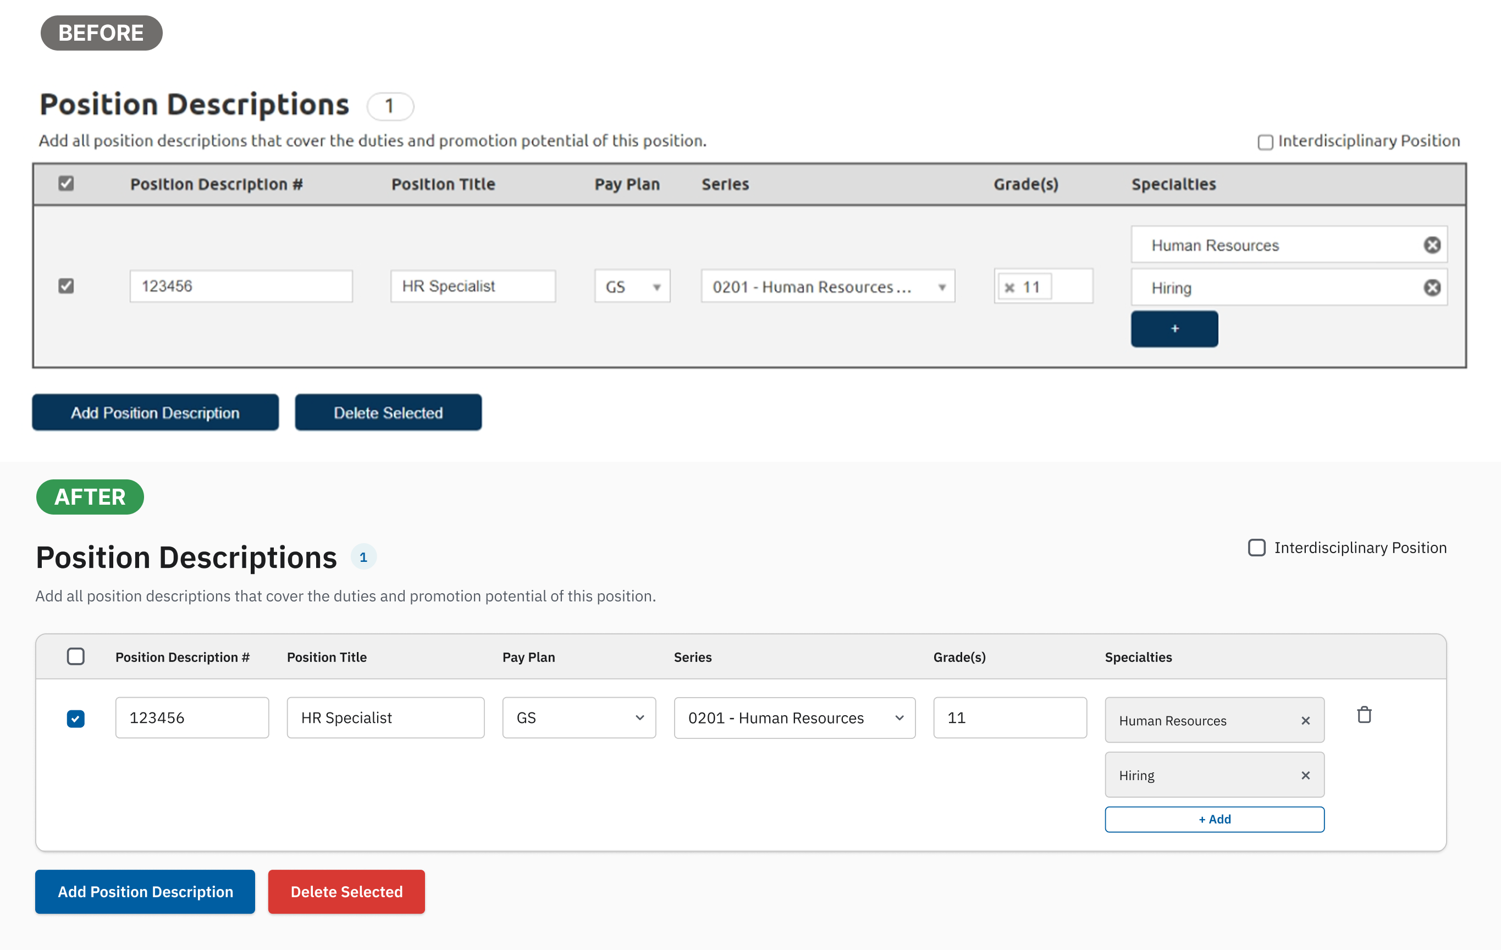The width and height of the screenshot is (1501, 950).
Task: Click Add Position Description in the AFTER section
Action: click(x=145, y=891)
